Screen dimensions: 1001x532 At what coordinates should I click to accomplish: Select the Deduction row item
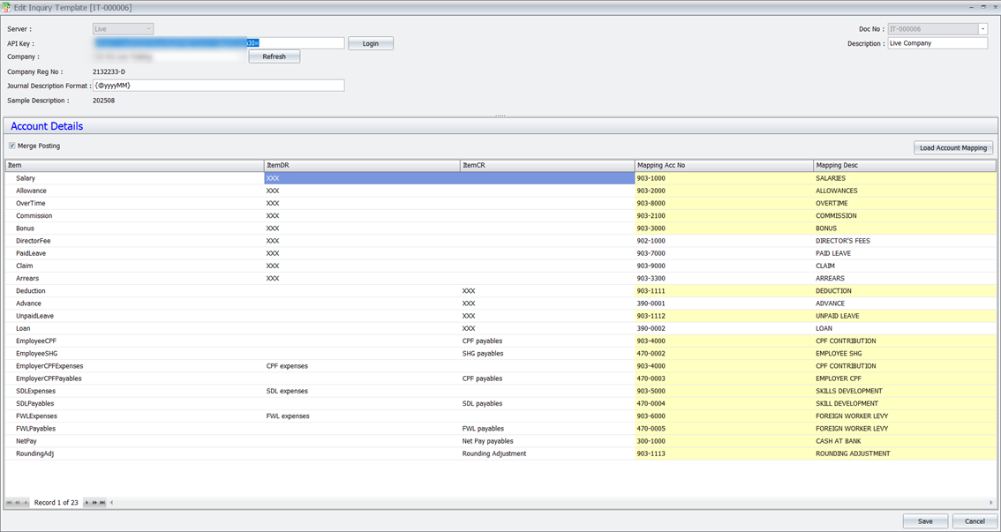[x=135, y=291]
